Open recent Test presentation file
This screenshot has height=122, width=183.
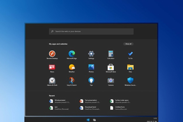[x=90, y=101]
